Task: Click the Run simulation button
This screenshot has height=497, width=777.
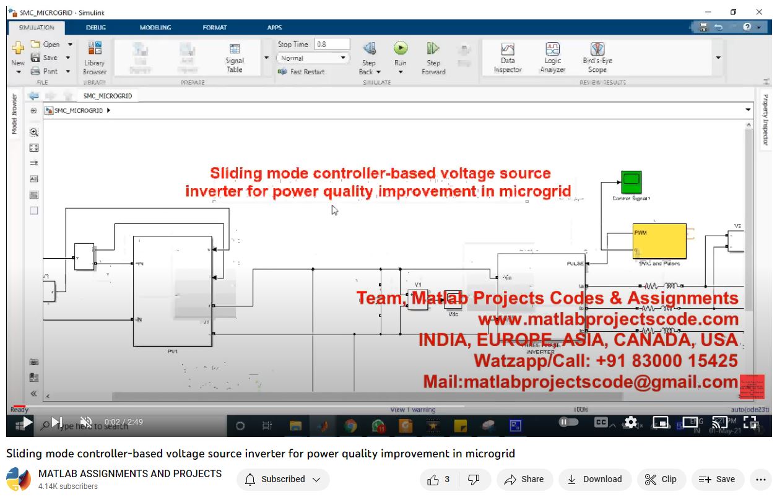Action: [401, 49]
